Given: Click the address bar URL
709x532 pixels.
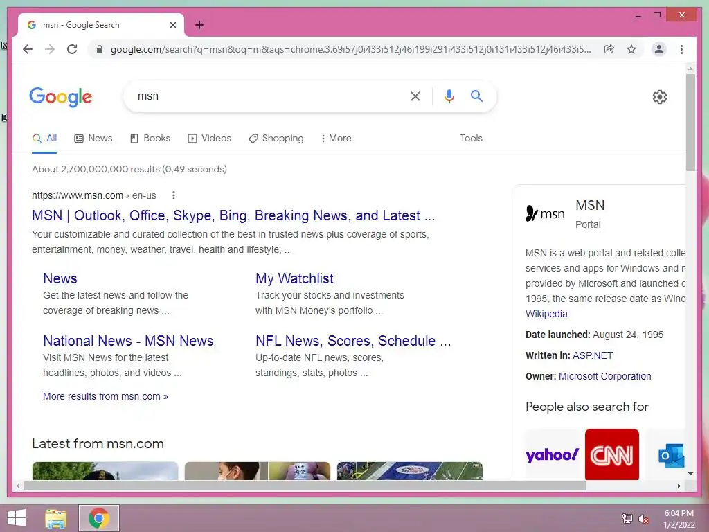Looking at the screenshot, I should (x=350, y=49).
